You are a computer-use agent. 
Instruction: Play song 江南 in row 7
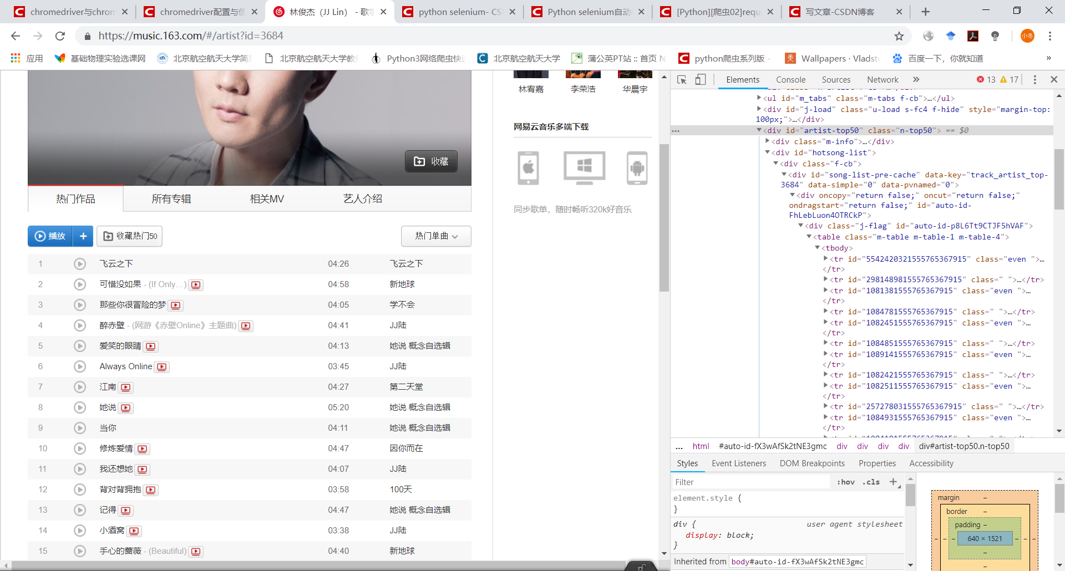point(80,387)
